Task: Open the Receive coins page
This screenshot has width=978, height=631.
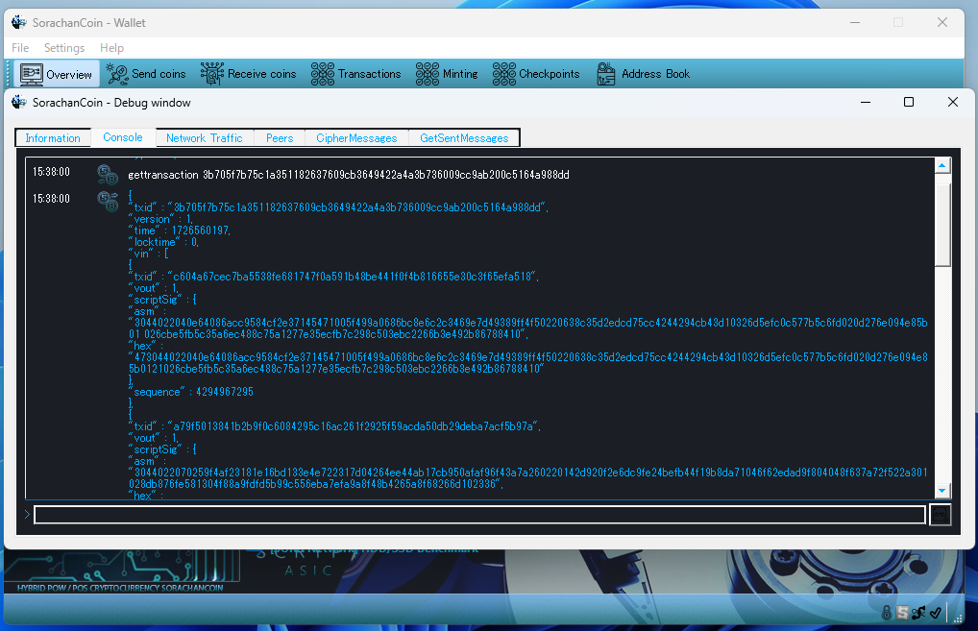Action: click(249, 74)
